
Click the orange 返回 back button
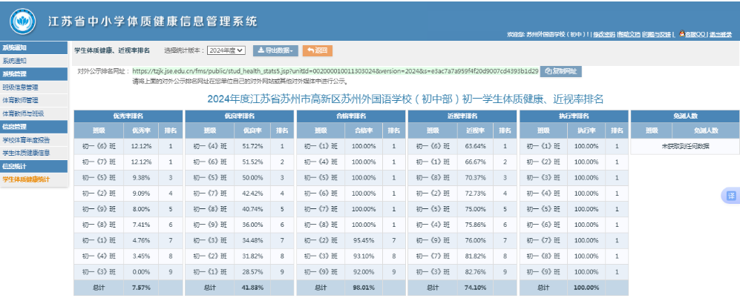coord(318,50)
